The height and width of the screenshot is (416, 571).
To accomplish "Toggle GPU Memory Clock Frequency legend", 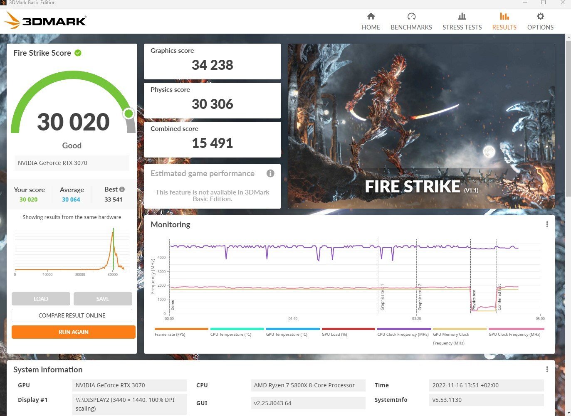I will pos(460,336).
